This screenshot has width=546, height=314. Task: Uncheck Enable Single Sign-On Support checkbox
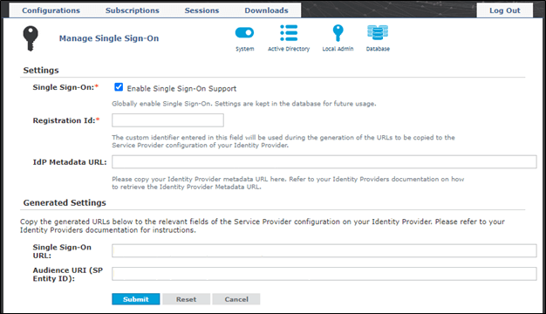(x=119, y=87)
